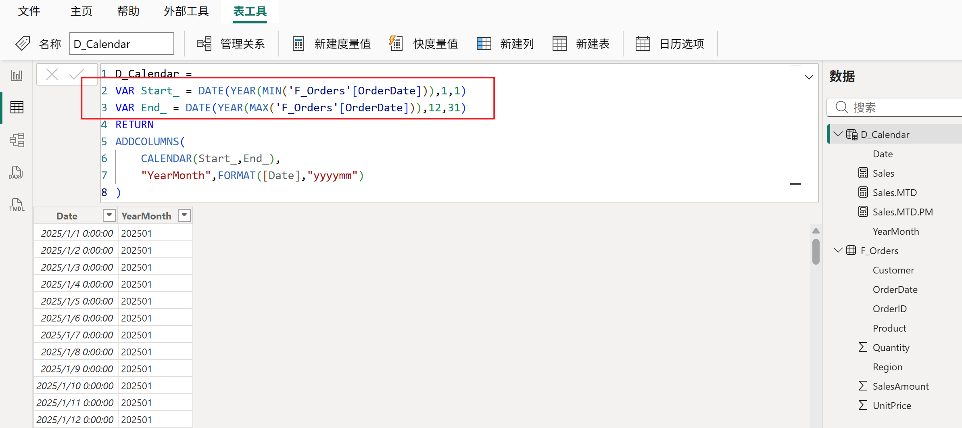Switch to the Table view icon
This screenshot has height=428, width=962.
(x=17, y=107)
